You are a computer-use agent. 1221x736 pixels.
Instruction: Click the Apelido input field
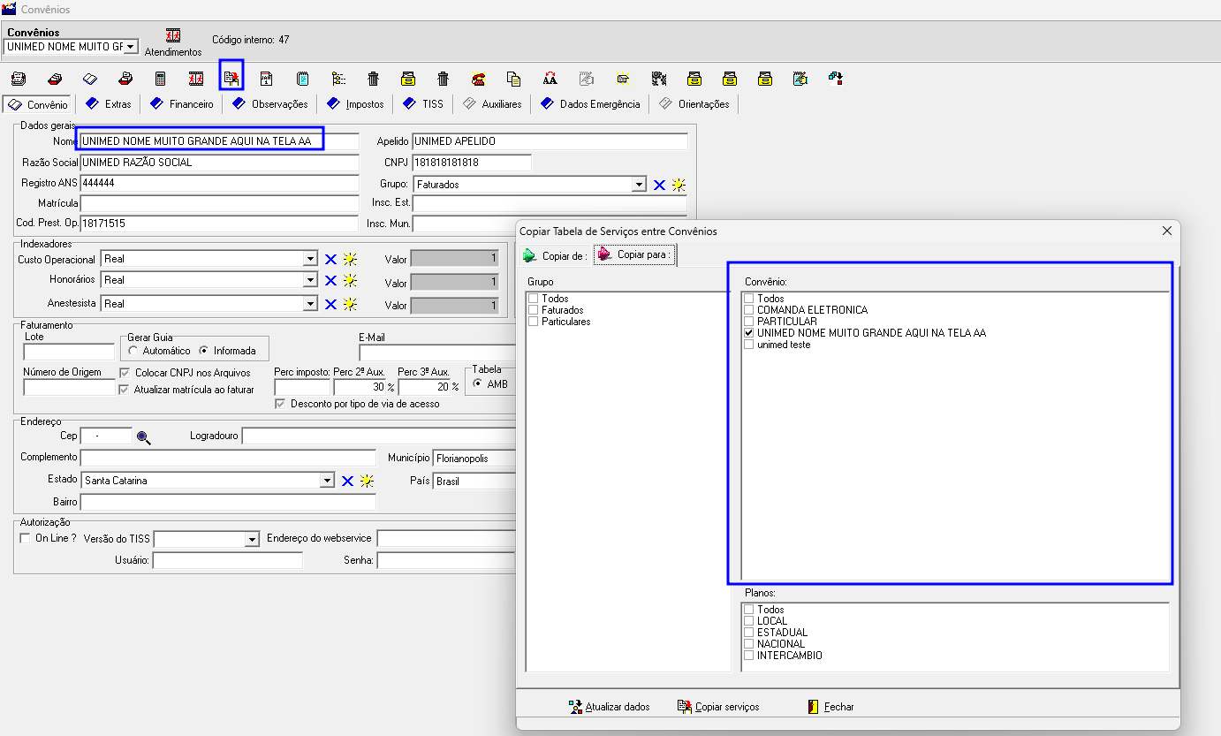coord(550,141)
